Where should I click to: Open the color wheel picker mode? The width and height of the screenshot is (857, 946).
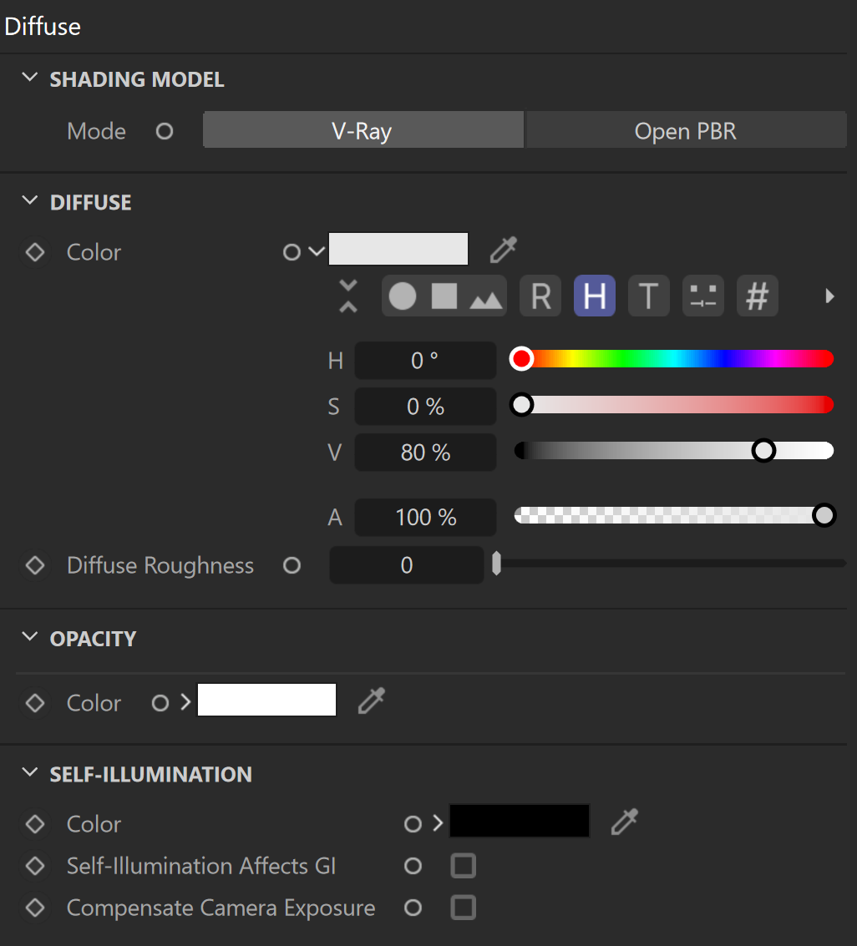pos(403,296)
